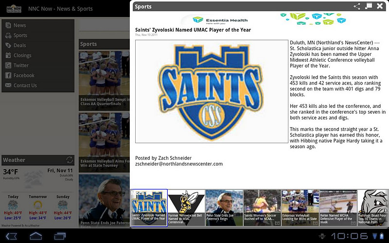Screen dimensions: 389x243
Task: Select Contact Us in sidebar
Action: (38, 86)
